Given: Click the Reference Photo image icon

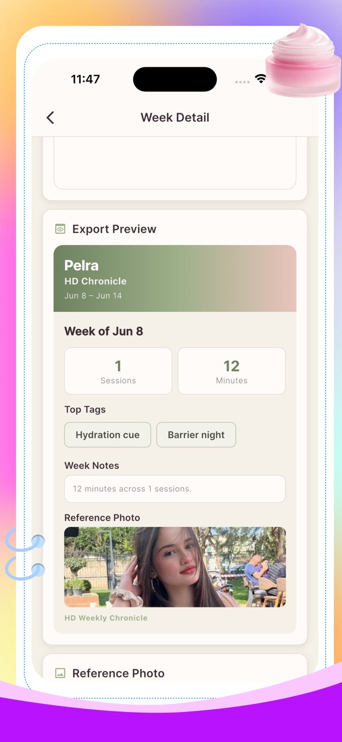Looking at the screenshot, I should [60, 673].
